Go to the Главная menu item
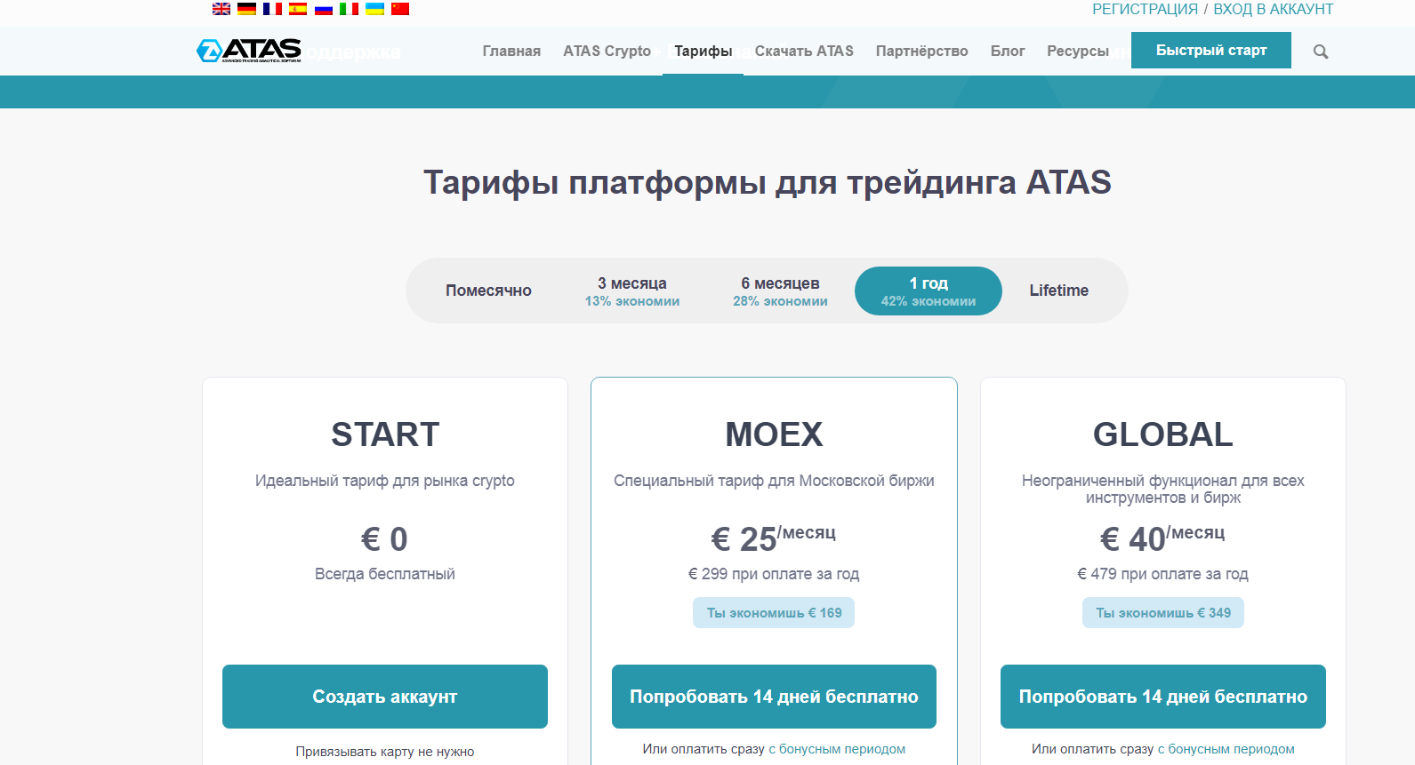The image size is (1415, 765). (511, 51)
